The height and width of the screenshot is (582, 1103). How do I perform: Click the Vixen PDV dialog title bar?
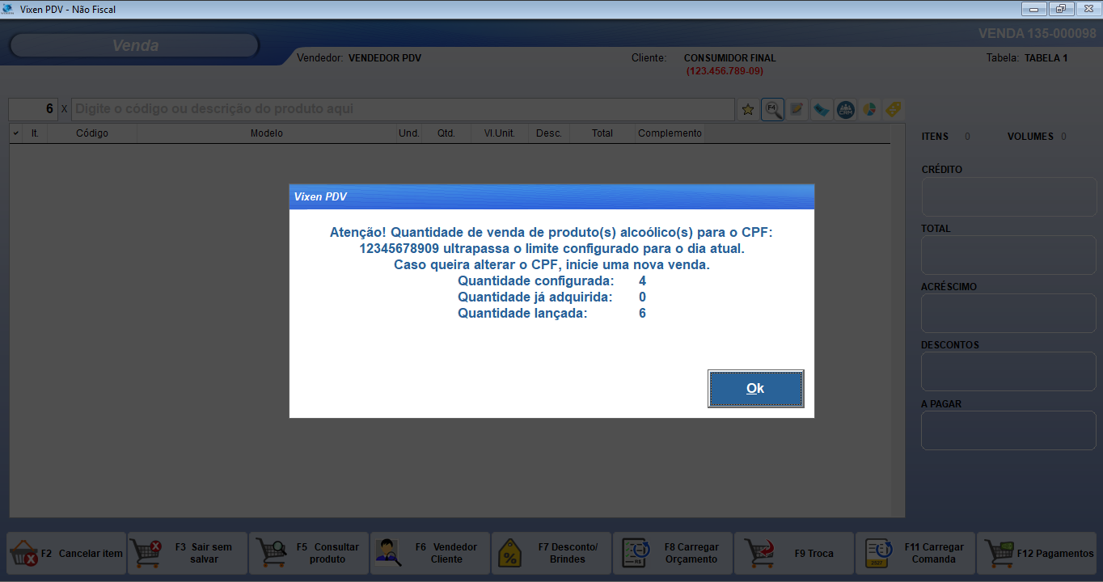[x=551, y=196]
